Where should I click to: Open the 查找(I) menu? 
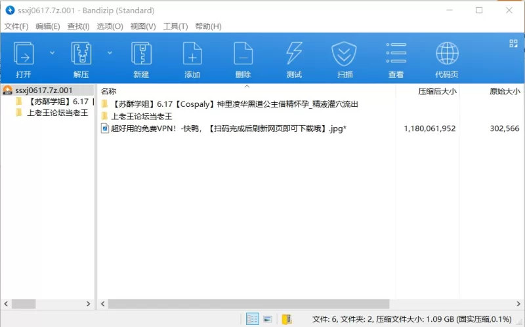click(x=78, y=26)
